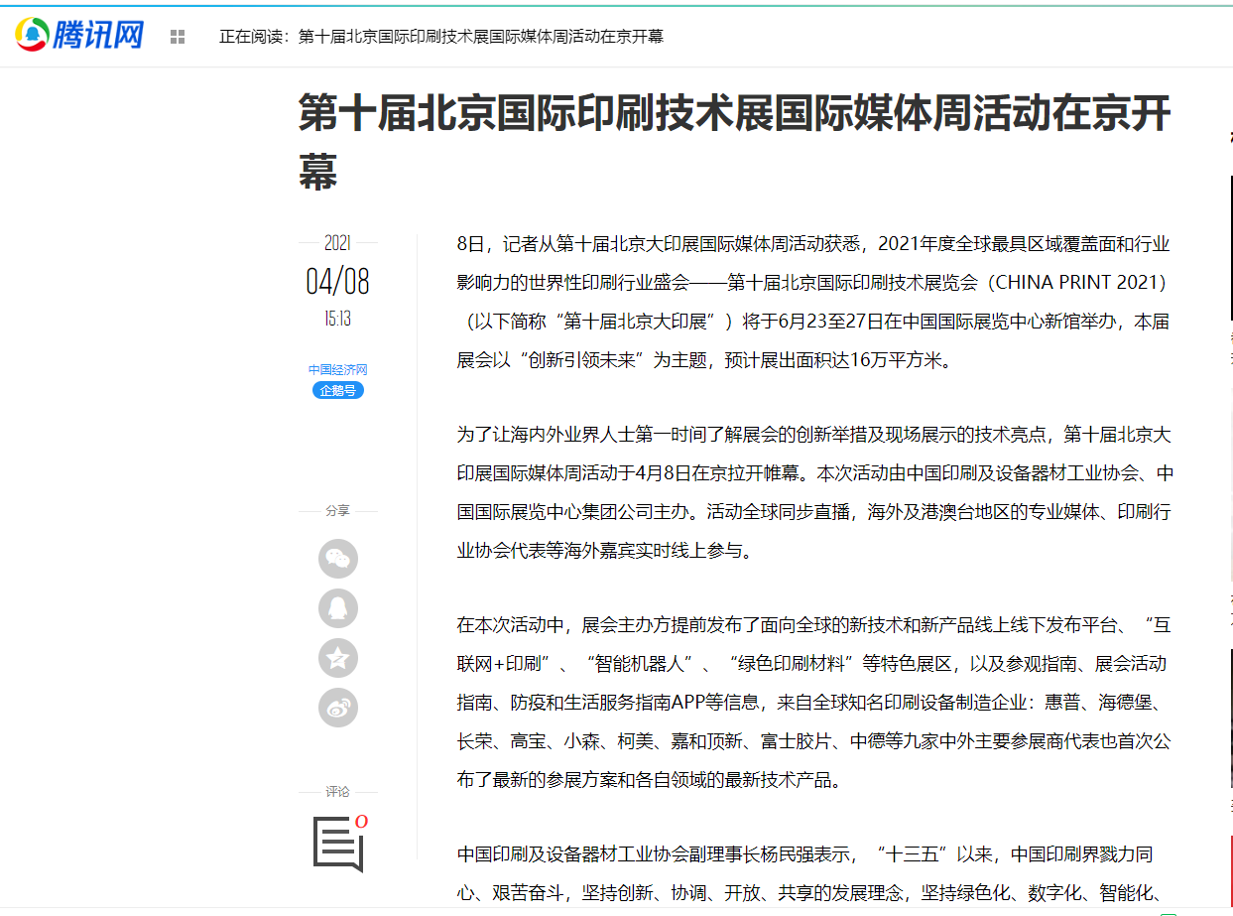The image size is (1233, 916).
Task: Click the 企鹅号 badge
Action: (x=338, y=390)
